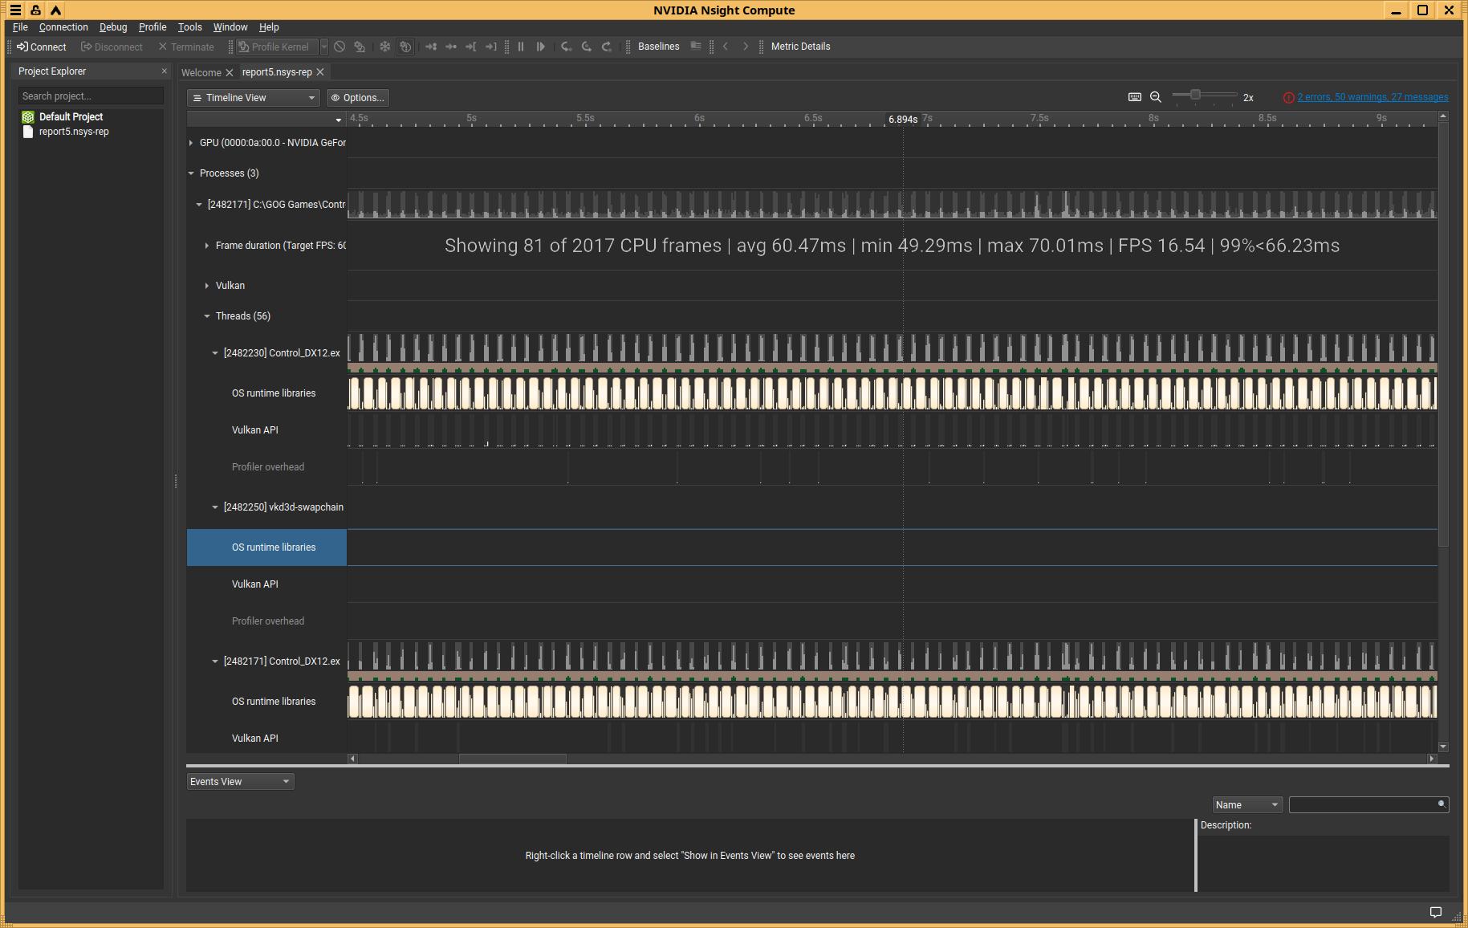Expand the Vulkan row
1468x928 pixels.
click(207, 286)
